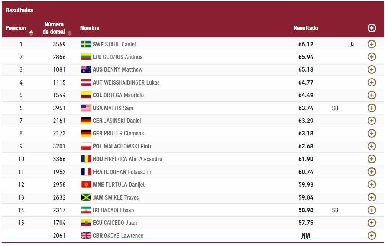Expand details for GUDZIUS Andrius row
The width and height of the screenshot is (385, 246).
[x=372, y=57]
